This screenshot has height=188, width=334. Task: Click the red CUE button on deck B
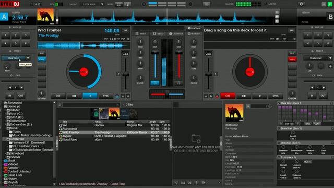[x=228, y=96]
